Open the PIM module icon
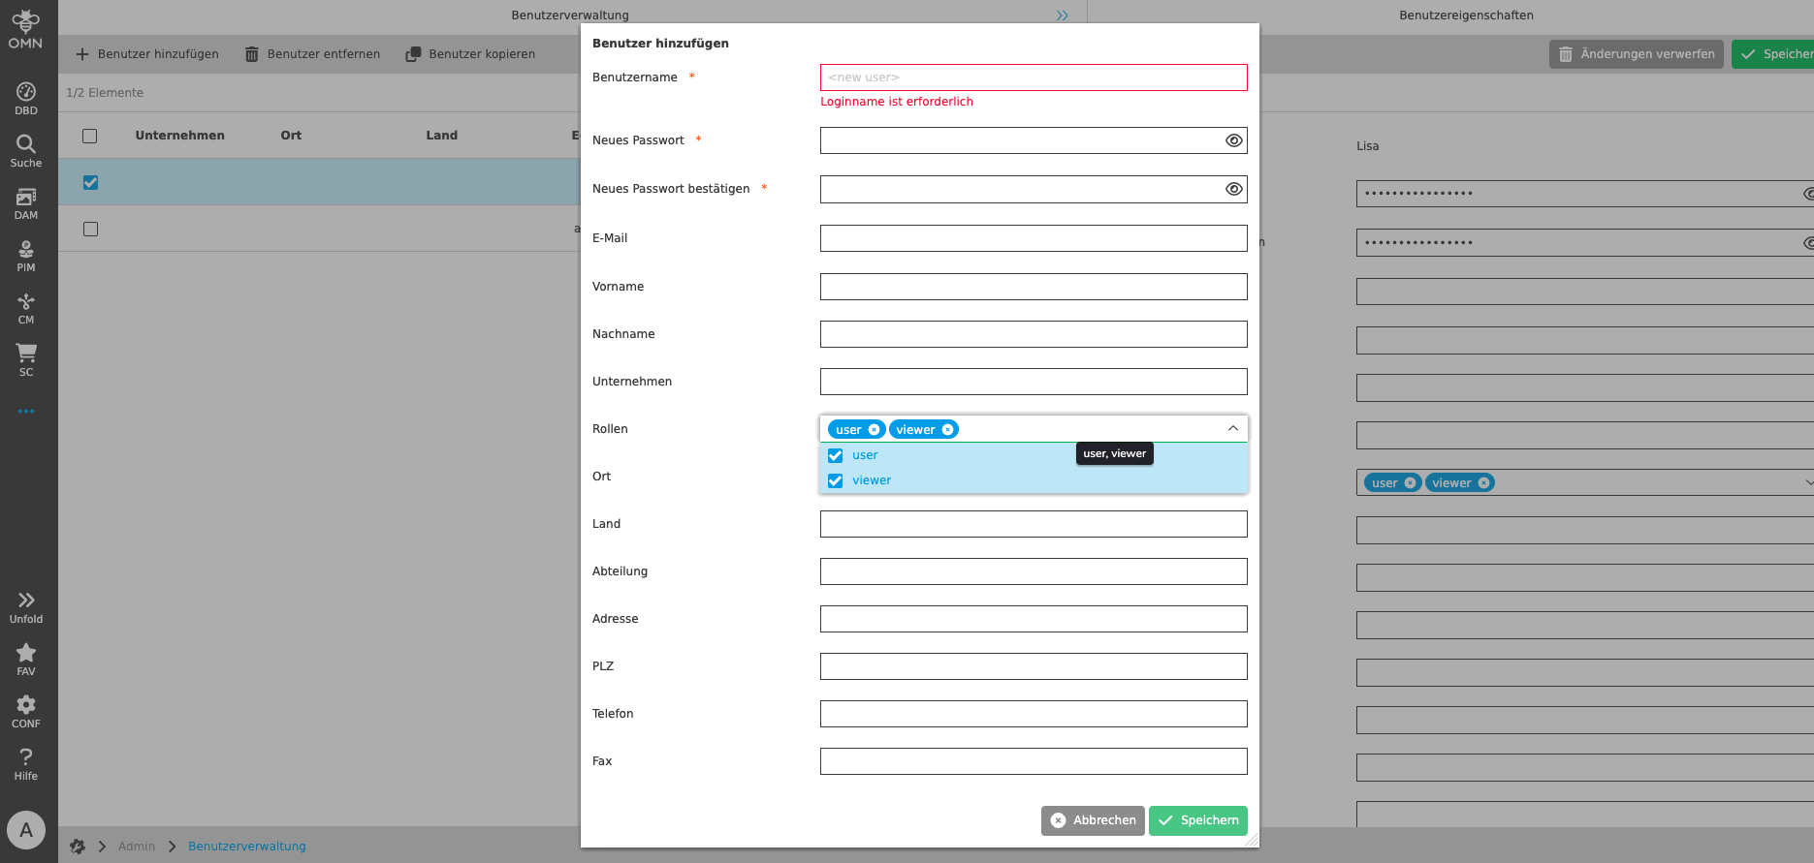The width and height of the screenshot is (1814, 863). coord(26,255)
